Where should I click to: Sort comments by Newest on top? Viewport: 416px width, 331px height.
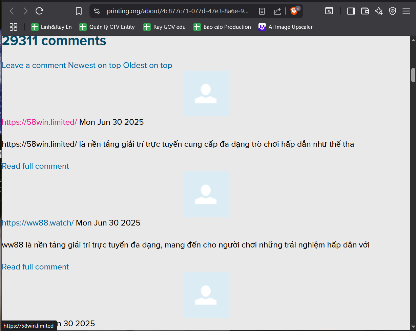click(x=95, y=65)
